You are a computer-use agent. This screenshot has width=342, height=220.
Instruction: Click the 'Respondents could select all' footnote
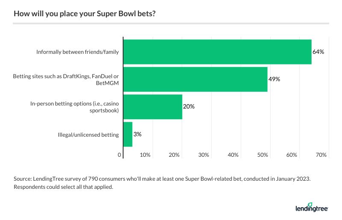[x=63, y=187]
